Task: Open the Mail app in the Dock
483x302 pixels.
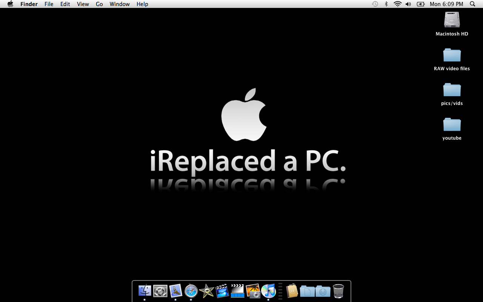Action: click(x=175, y=291)
